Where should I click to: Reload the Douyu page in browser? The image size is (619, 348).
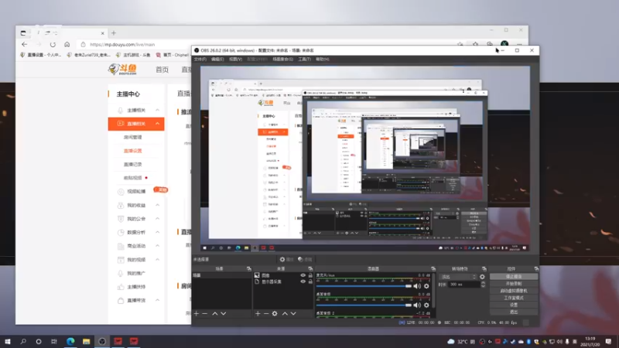tap(53, 44)
